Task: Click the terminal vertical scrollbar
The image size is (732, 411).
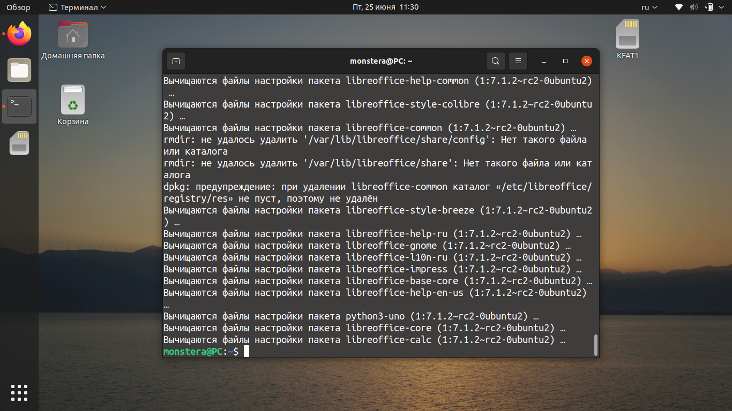Action: [x=595, y=345]
